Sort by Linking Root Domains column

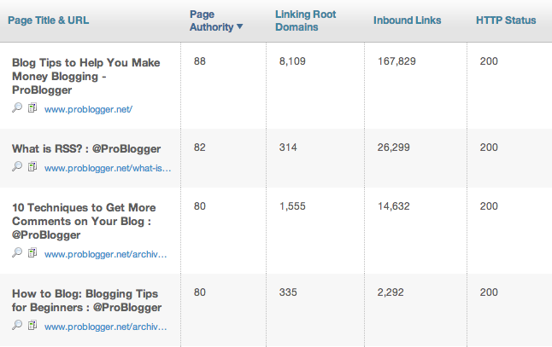[x=305, y=20]
